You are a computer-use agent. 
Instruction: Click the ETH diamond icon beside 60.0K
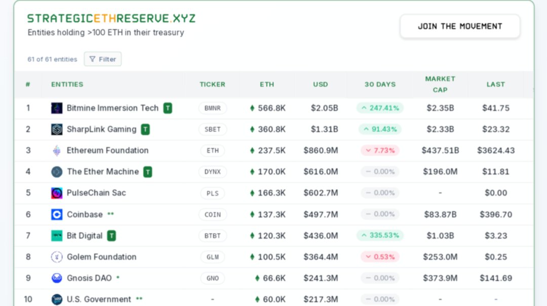pyautogui.click(x=257, y=299)
